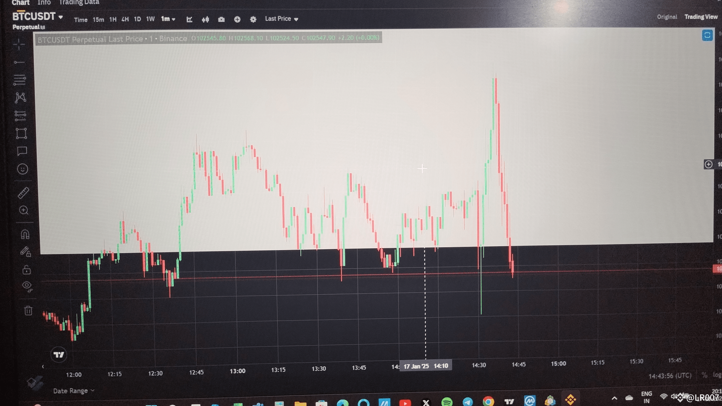Open the X app from the taskbar
The width and height of the screenshot is (722, 406).
click(x=426, y=402)
